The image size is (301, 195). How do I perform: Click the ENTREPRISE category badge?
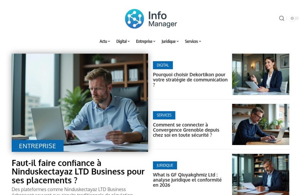pyautogui.click(x=38, y=146)
